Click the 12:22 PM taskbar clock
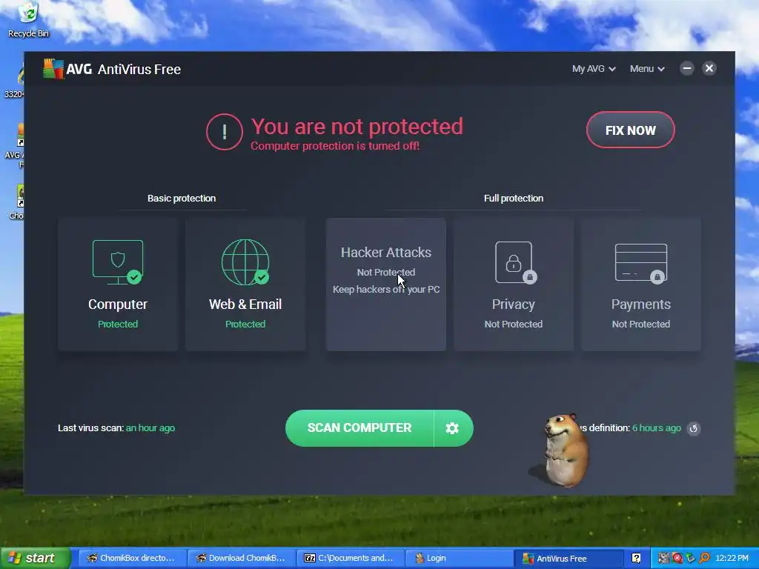This screenshot has height=569, width=759. tap(732, 558)
